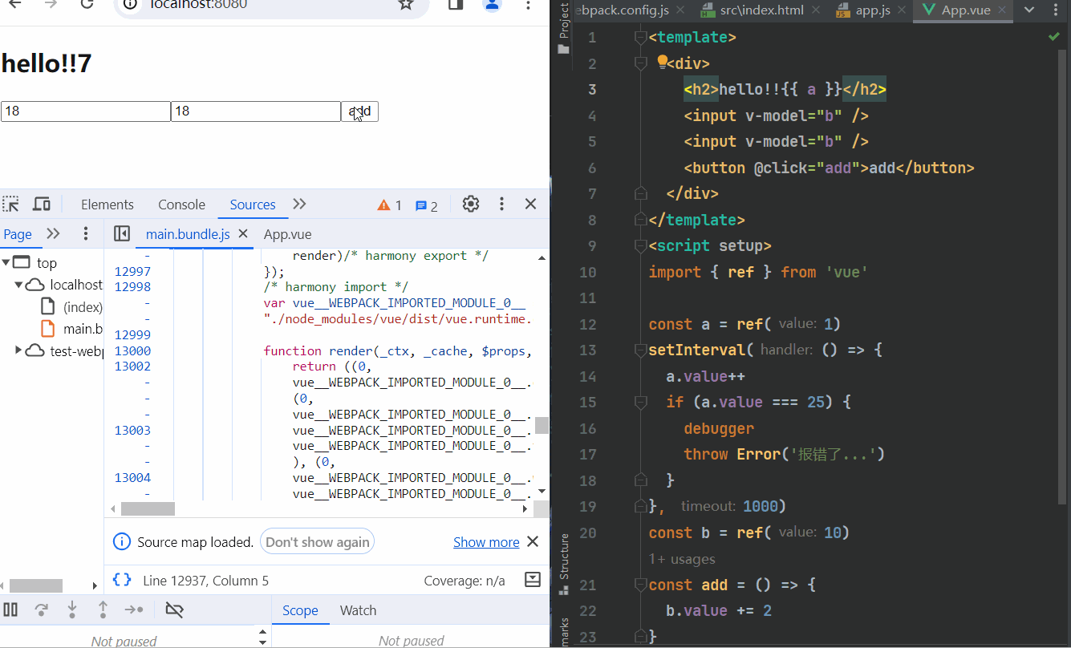The width and height of the screenshot is (1071, 648).
Task: Hide the navigator sidebar in the Sources panel
Action: click(122, 233)
